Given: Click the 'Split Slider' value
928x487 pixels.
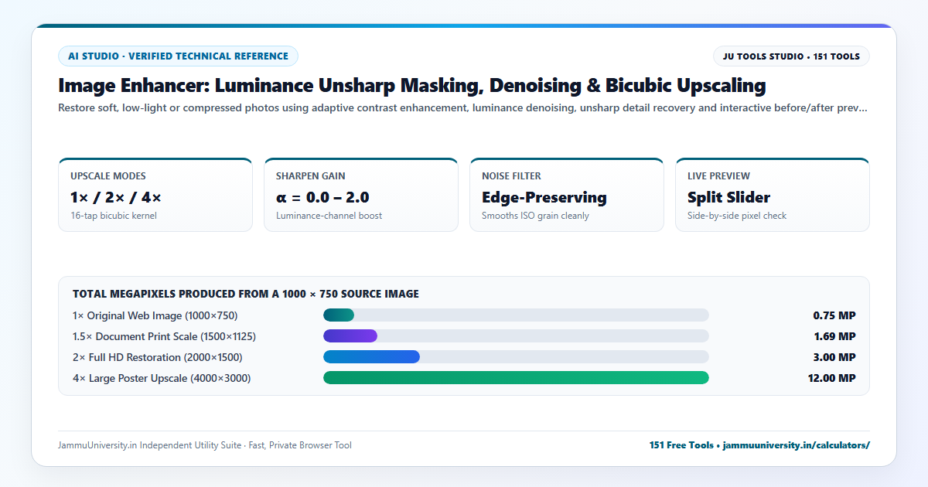Looking at the screenshot, I should tap(728, 197).
